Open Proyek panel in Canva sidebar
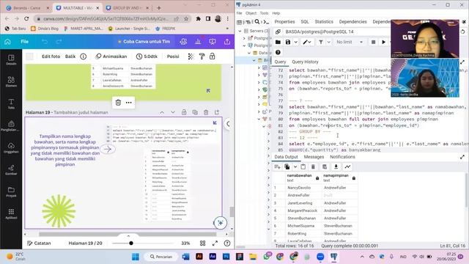This screenshot has width=469, height=264. 11,191
